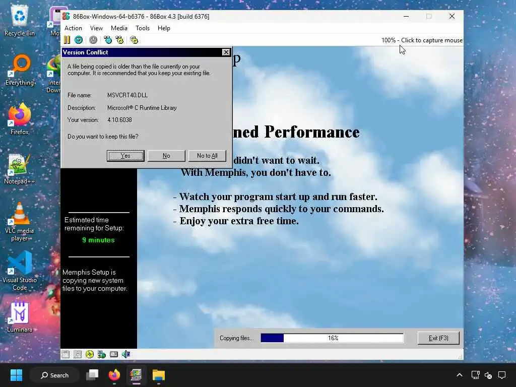Screen dimensions: 516x387
Task: Click the taskbar Search box
Action: click(54, 375)
